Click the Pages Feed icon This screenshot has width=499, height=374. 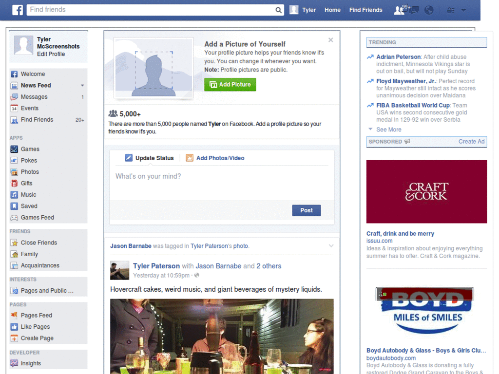pos(14,316)
